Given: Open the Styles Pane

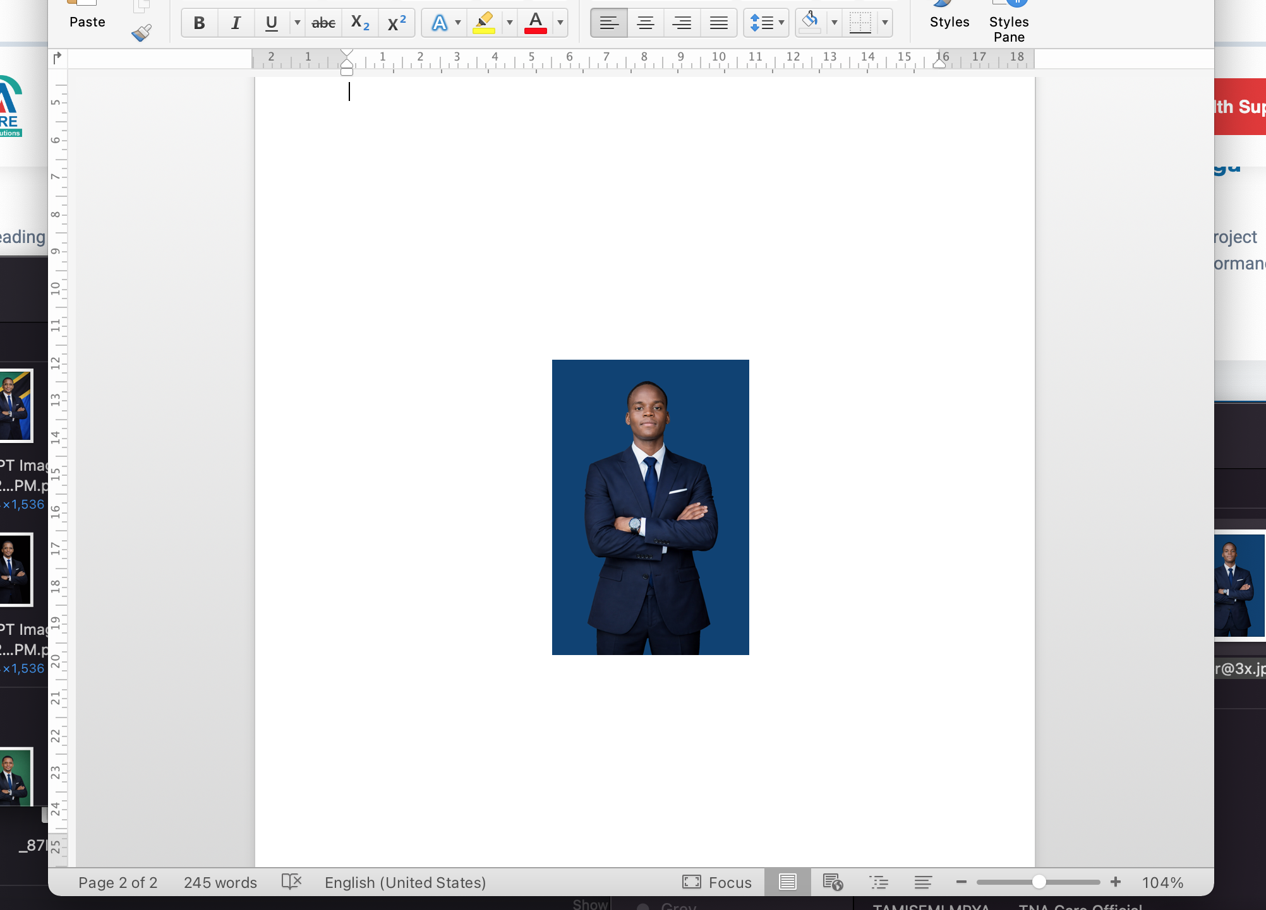Looking at the screenshot, I should pos(1008,25).
